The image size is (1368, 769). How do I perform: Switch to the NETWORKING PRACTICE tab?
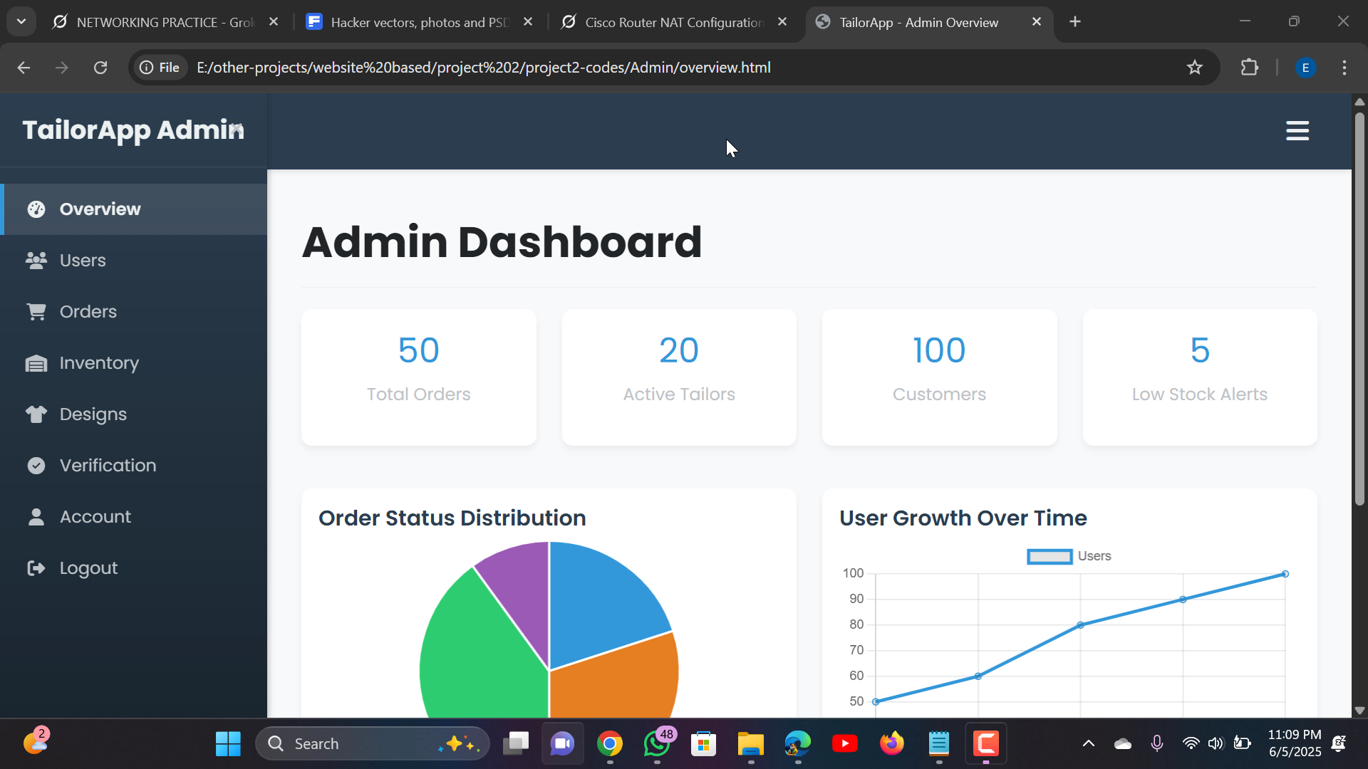point(165,22)
